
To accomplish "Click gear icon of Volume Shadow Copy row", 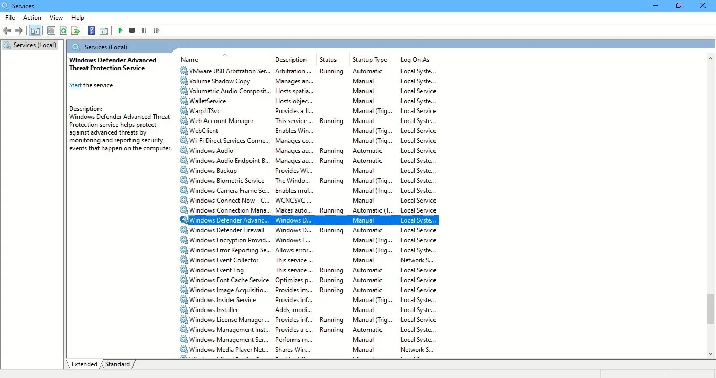I will click(184, 81).
